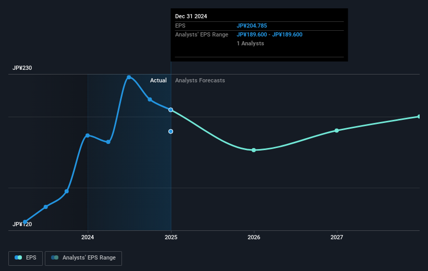Toggle the Analysts' EPS Range legend
Screen dimensions: 428x271
[83, 258]
